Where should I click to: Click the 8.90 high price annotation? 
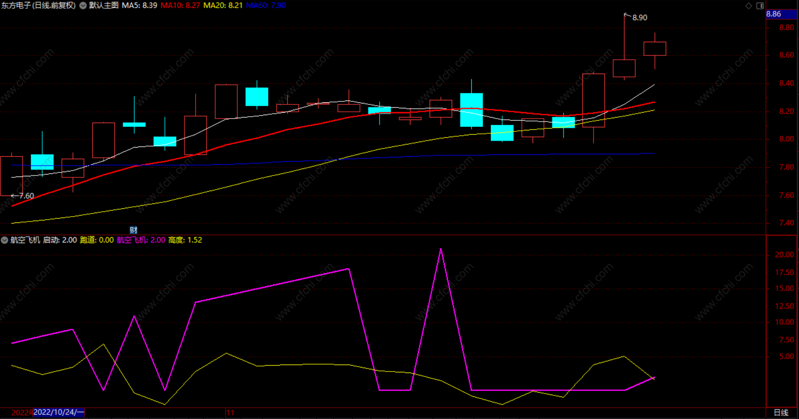[640, 18]
